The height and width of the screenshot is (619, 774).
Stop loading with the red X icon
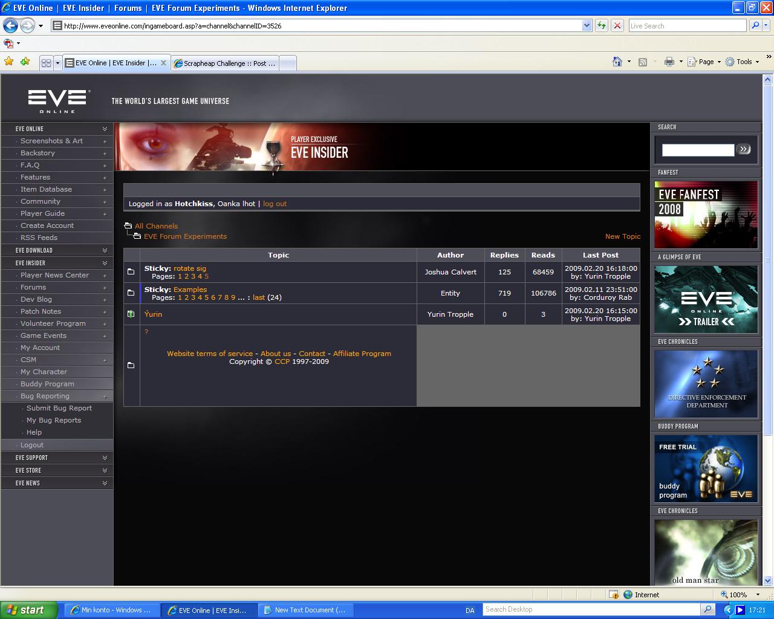pyautogui.click(x=617, y=25)
